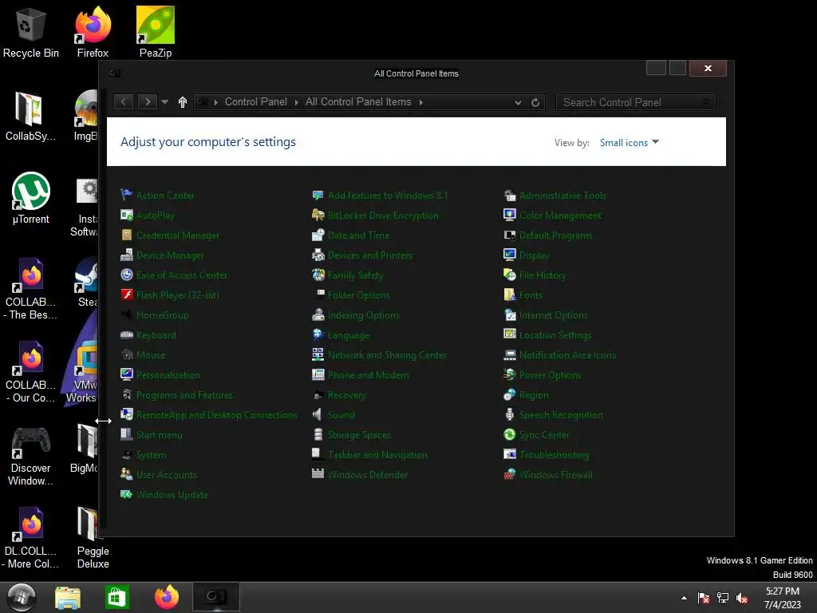Open the Add features to Windows 8.1 link
This screenshot has width=817, height=613.
point(387,196)
